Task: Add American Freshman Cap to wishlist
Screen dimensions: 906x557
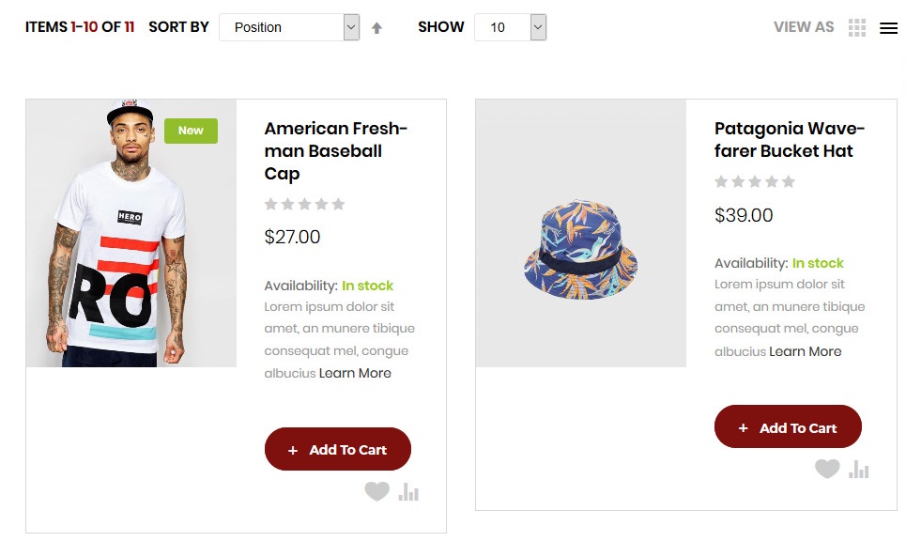Action: pos(376,491)
